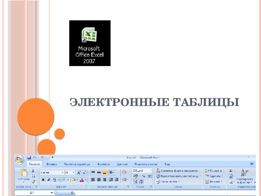Toggle bold Ж formatting
The image size is (261, 196).
43,180
